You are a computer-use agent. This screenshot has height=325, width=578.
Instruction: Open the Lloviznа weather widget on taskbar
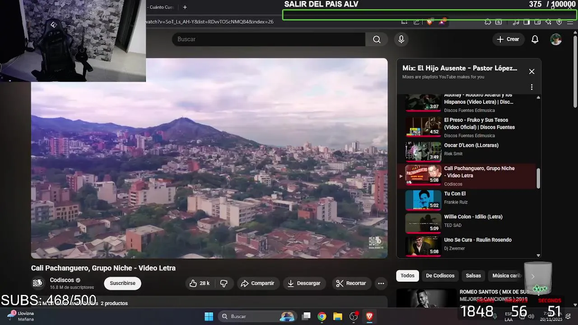pos(21,316)
